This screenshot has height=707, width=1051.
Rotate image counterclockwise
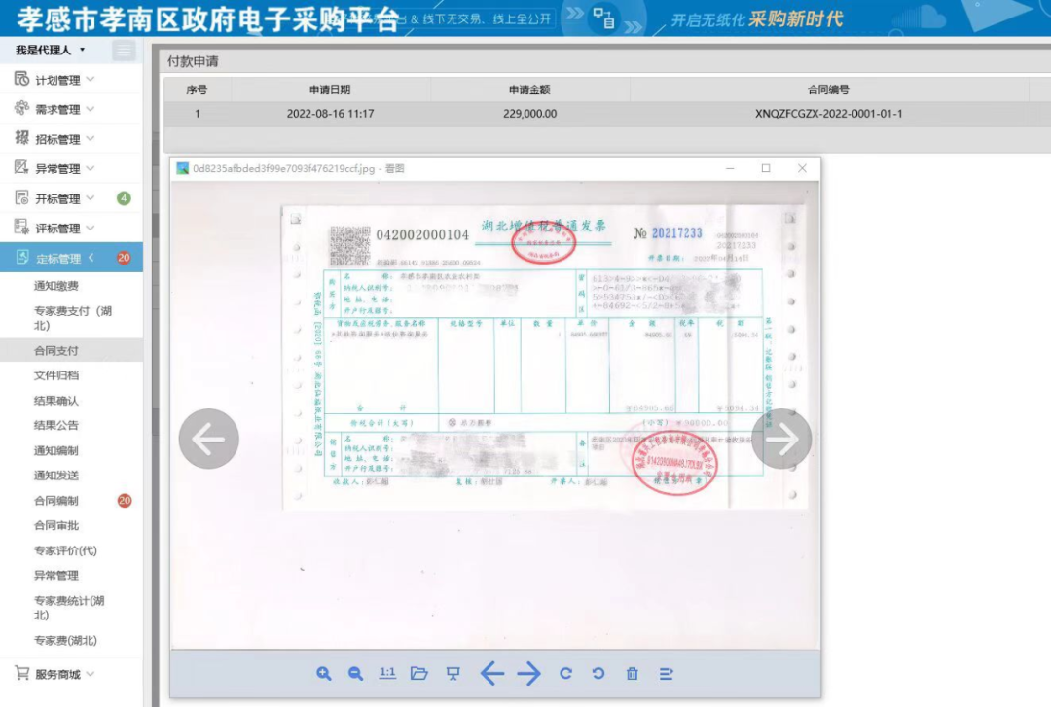coord(598,673)
